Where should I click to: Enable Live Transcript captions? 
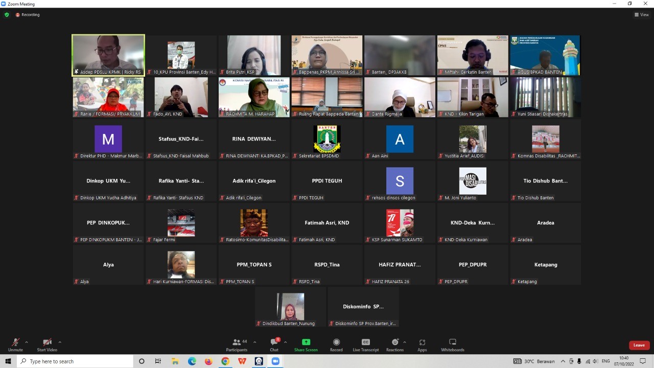[365, 345]
